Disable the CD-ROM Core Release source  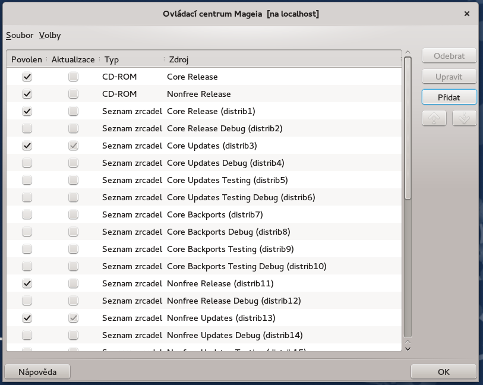[27, 77]
